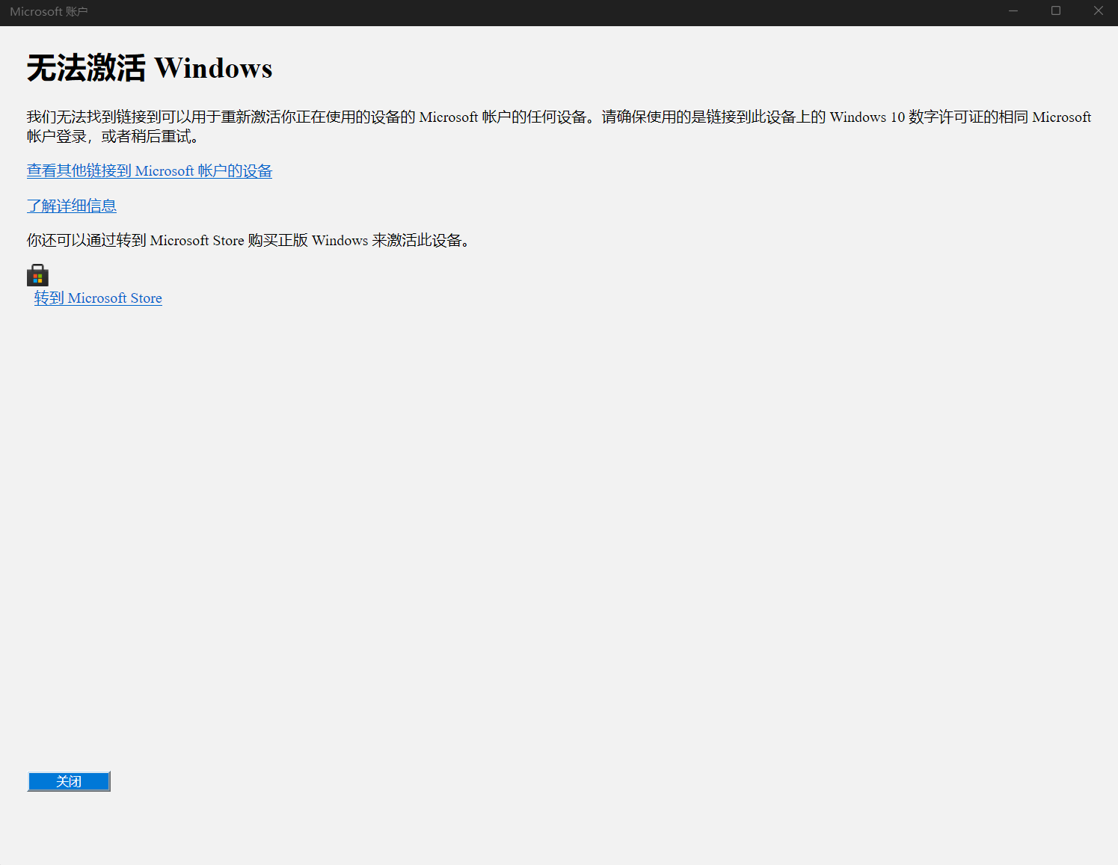This screenshot has width=1118, height=865.
Task: Follow the 了解详细信息 link
Action: click(72, 206)
